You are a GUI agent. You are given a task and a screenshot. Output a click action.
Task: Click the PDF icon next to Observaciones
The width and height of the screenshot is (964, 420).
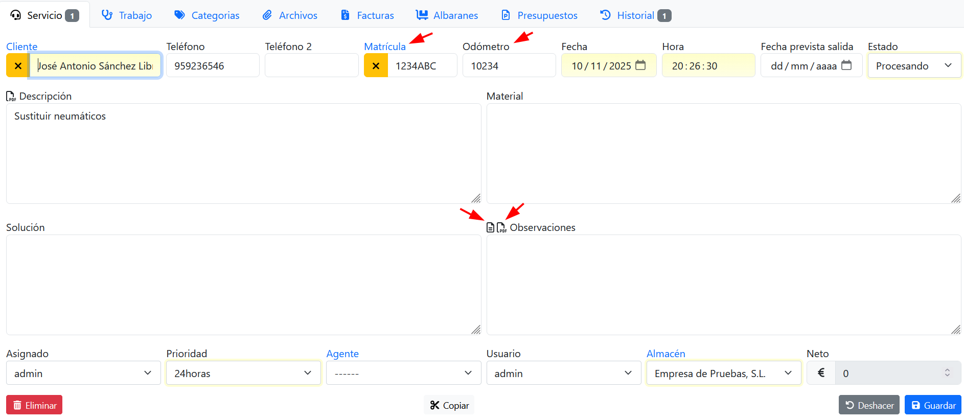click(x=501, y=227)
